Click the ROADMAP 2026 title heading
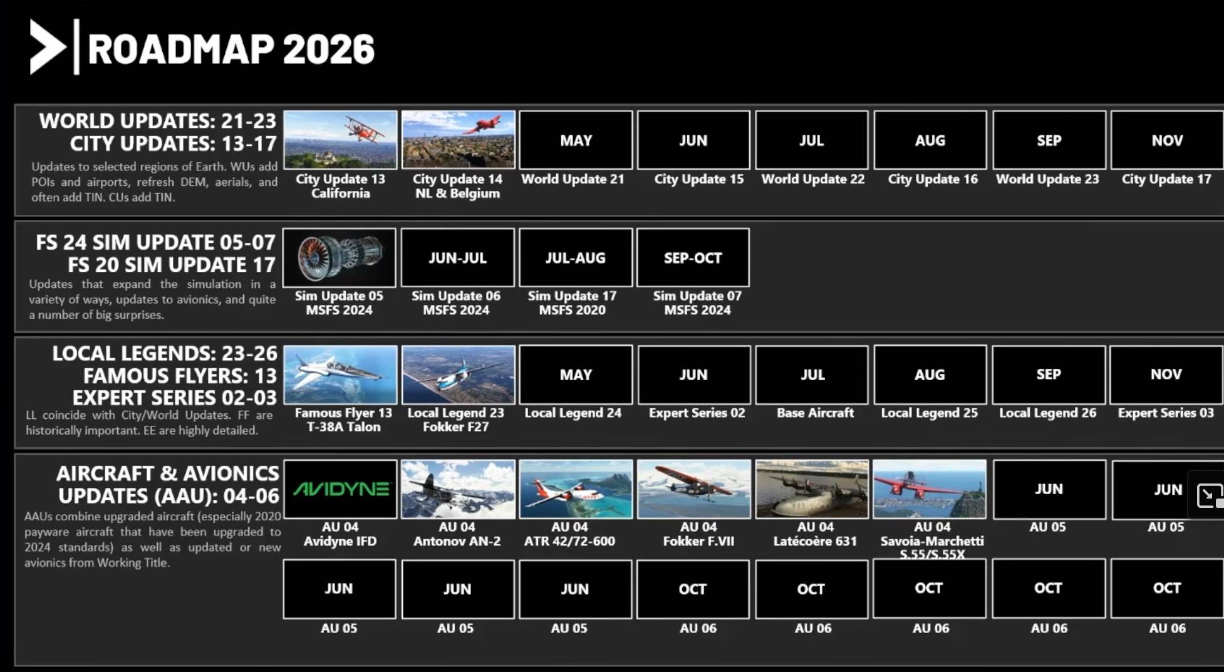 pos(232,49)
